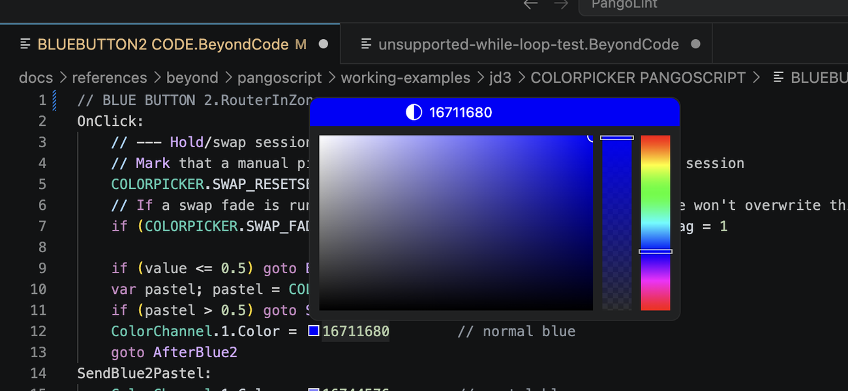Click the back navigation arrow
The image size is (848, 391).
pos(531,4)
